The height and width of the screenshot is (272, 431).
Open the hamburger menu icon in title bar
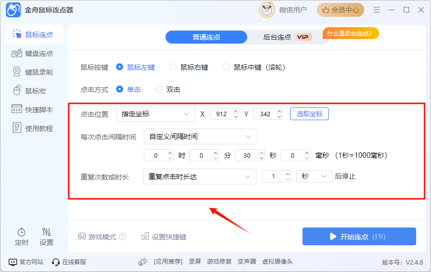tap(377, 10)
